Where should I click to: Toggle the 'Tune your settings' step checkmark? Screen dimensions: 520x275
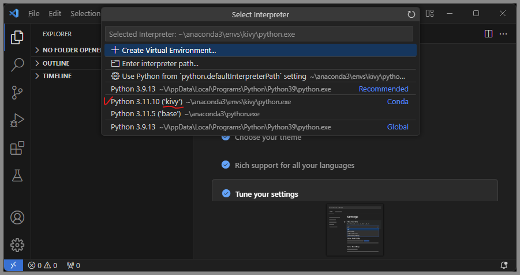point(226,193)
